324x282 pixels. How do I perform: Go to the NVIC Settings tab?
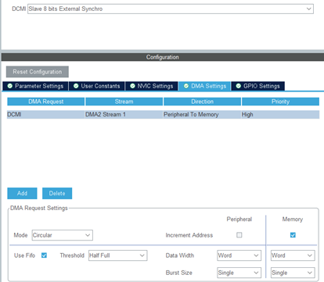(x=152, y=86)
